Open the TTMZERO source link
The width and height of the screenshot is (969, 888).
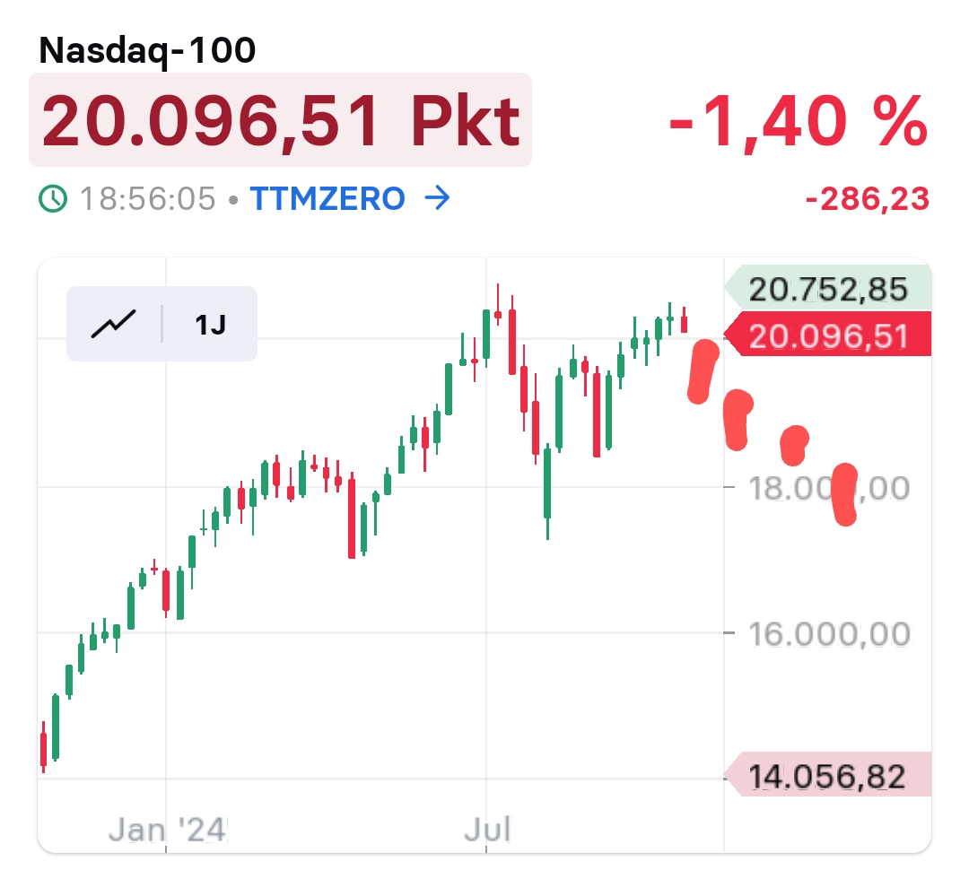pyautogui.click(x=327, y=198)
